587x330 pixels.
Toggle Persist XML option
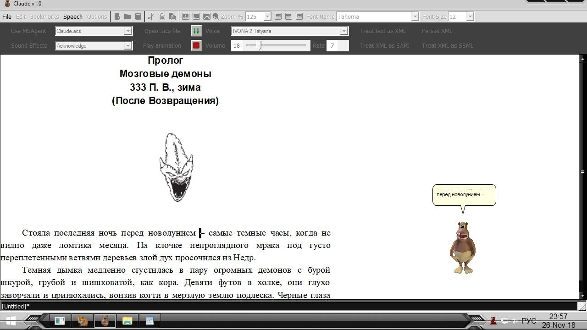[437, 31]
